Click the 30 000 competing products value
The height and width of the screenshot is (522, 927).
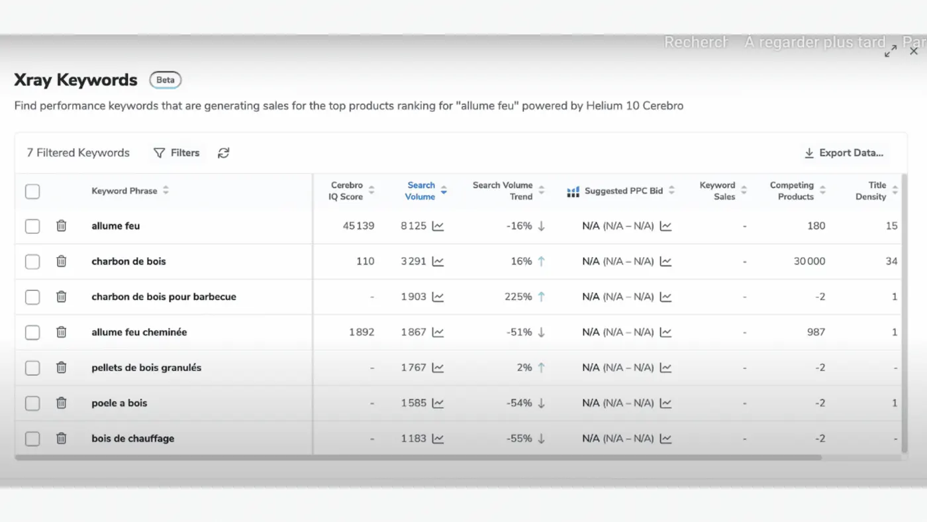pyautogui.click(x=809, y=261)
